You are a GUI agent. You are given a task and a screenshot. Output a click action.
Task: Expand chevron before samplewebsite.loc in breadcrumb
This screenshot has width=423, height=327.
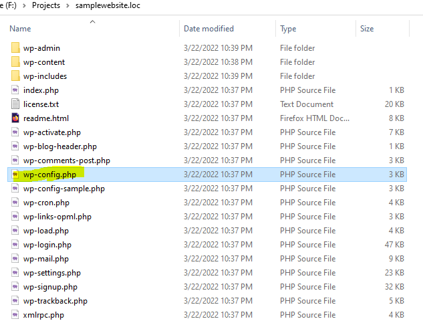pos(67,5)
